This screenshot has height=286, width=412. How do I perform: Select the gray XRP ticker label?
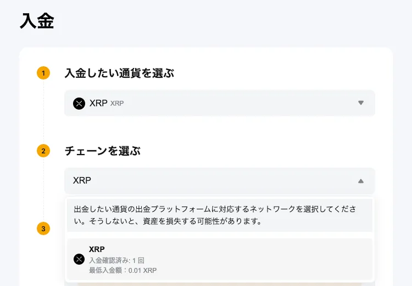(x=117, y=104)
